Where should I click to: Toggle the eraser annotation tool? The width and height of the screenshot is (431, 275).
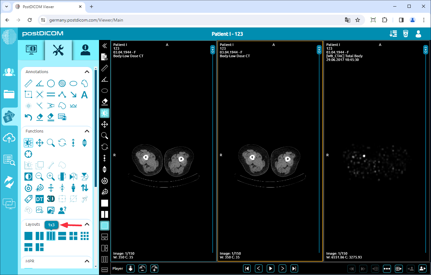[x=39, y=117]
